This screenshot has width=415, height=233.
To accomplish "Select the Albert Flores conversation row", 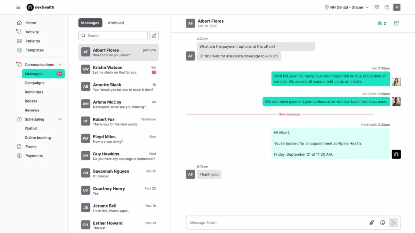I will tap(118, 52).
